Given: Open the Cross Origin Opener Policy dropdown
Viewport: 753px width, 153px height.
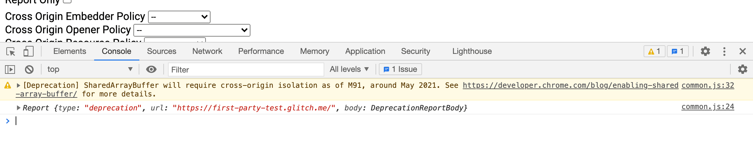Looking at the screenshot, I should pyautogui.click(x=192, y=30).
